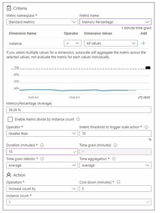The width and height of the screenshot is (160, 213).
Task: Show info for metric divide by instance count
Action: [x=78, y=119]
